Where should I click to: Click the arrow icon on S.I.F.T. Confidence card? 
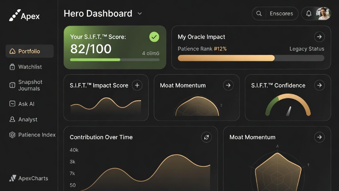[x=319, y=85]
